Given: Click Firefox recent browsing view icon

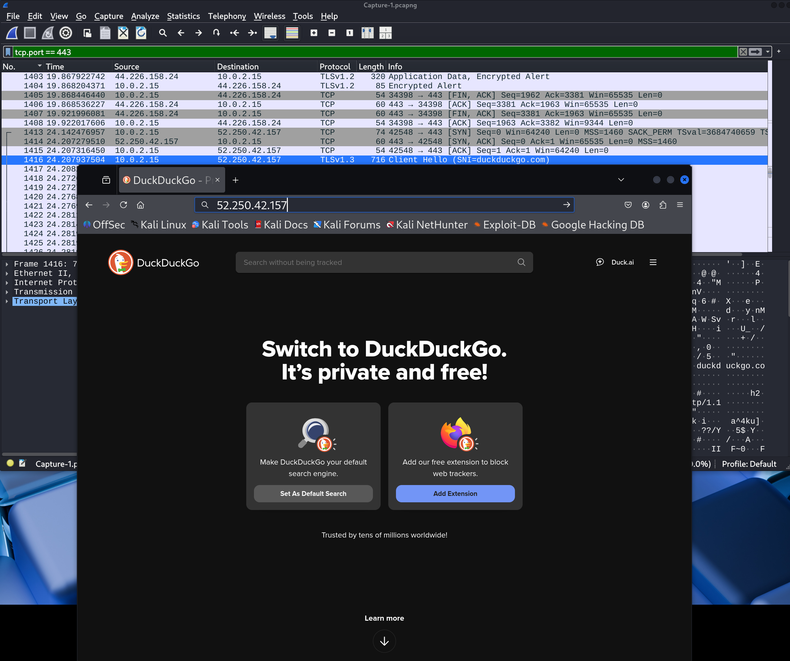Looking at the screenshot, I should coord(106,180).
